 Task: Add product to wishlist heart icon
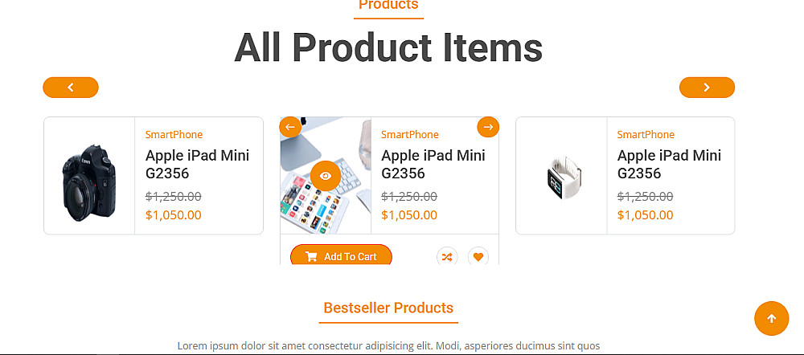(478, 257)
